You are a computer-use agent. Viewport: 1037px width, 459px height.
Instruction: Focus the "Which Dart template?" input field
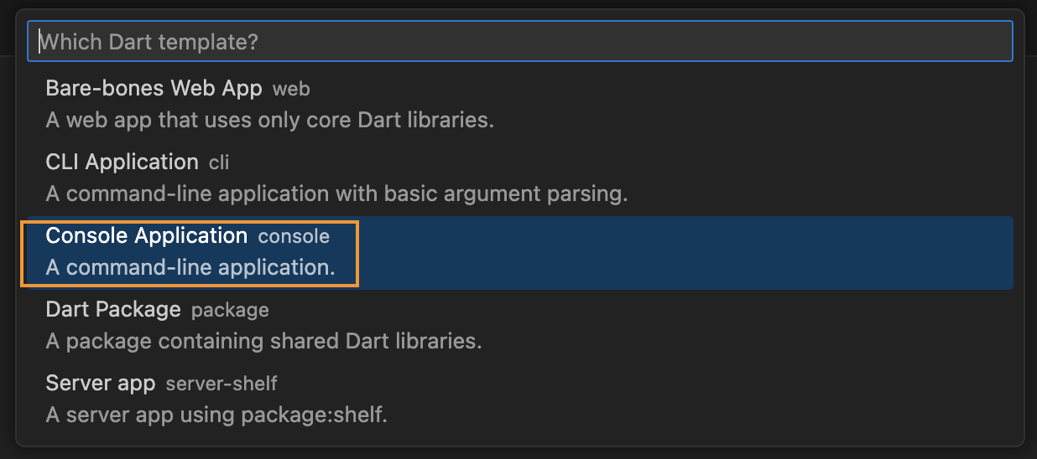(520, 41)
